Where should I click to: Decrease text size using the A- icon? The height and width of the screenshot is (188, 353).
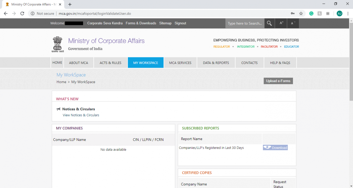[x=293, y=23]
